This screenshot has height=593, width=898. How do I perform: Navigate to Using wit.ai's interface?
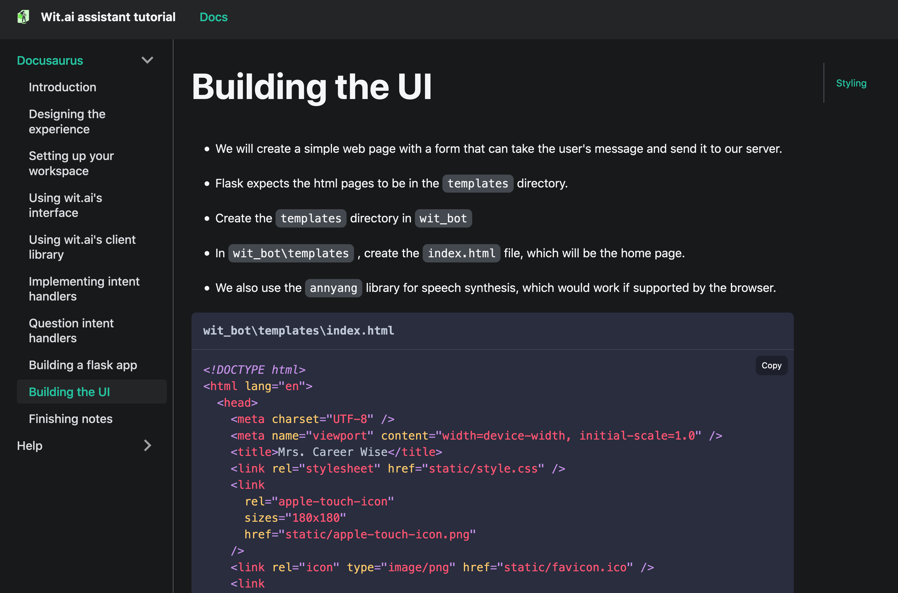tap(66, 205)
